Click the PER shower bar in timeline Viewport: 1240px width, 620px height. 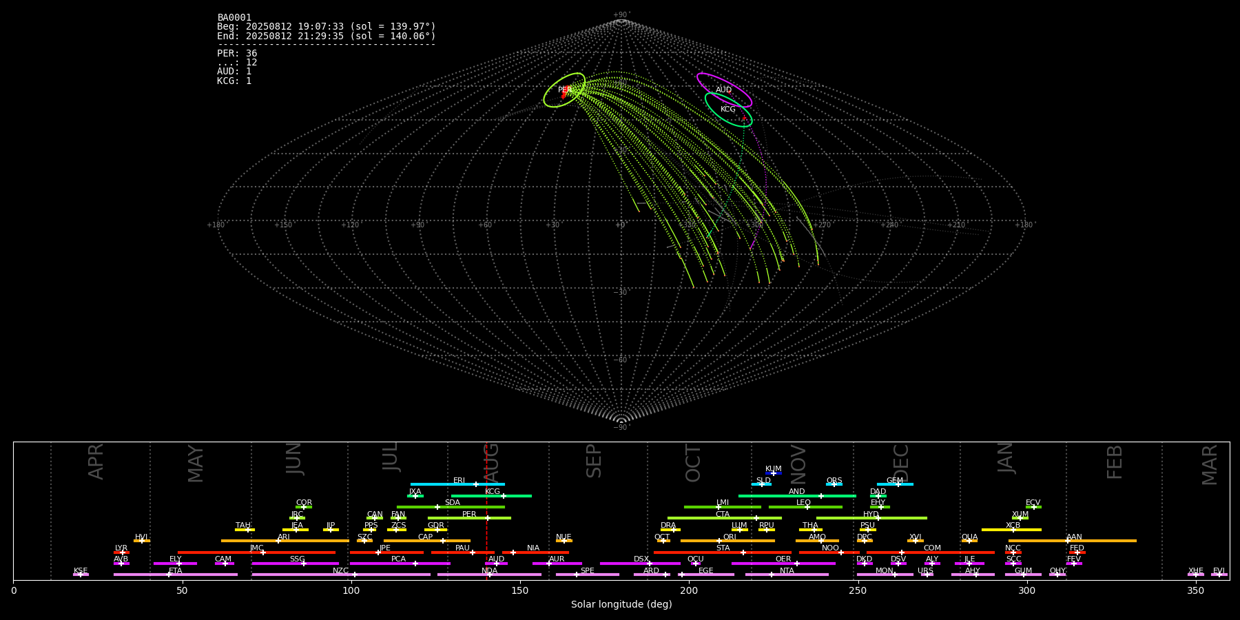click(469, 518)
